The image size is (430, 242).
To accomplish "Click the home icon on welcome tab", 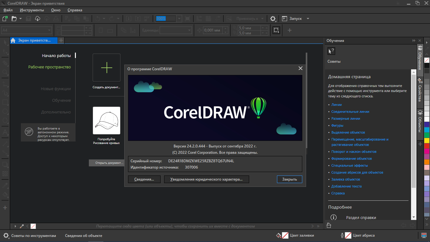I will point(13,40).
